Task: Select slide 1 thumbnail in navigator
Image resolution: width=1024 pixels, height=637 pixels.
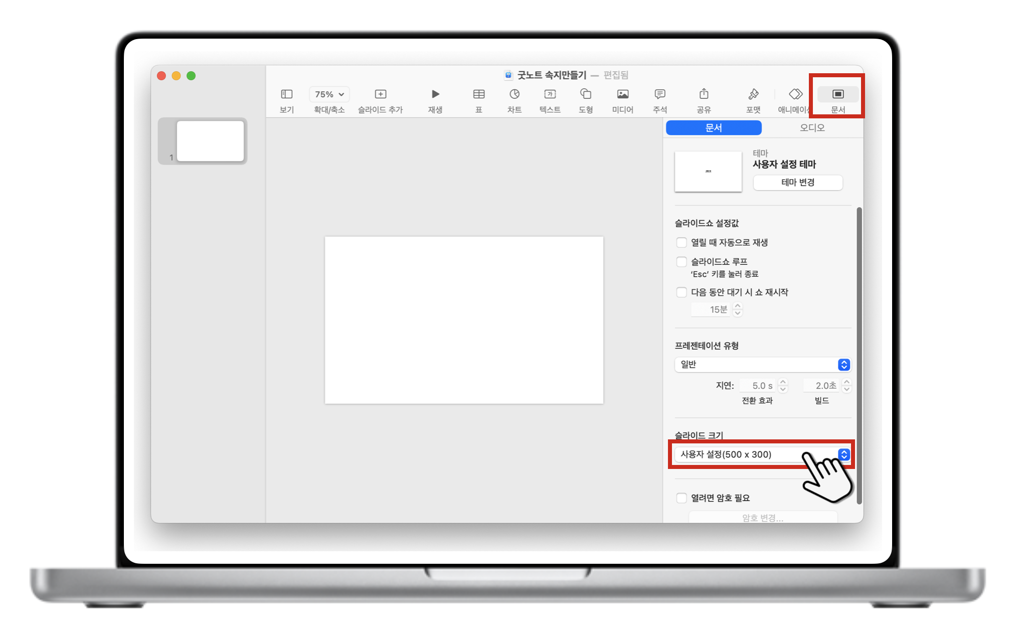Action: pyautogui.click(x=210, y=141)
